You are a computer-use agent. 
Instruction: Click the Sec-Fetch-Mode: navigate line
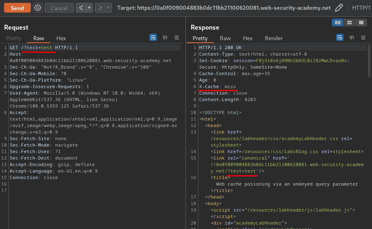click(44, 145)
